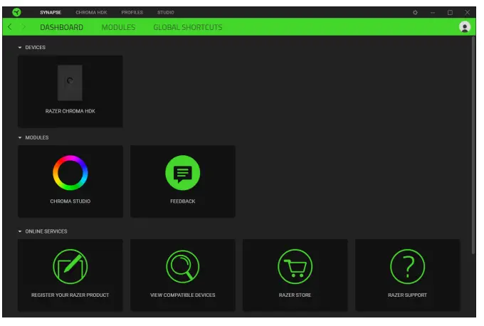Click the Register Your Razer Product icon
This screenshot has width=484, height=326.
[70, 266]
